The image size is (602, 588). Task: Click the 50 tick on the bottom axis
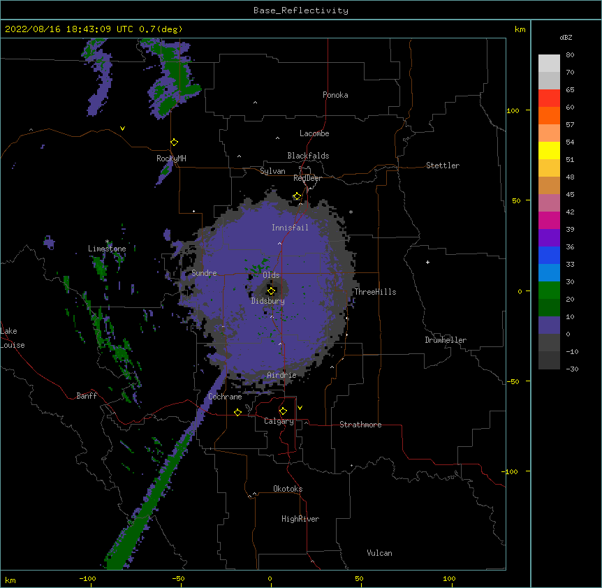[359, 578]
